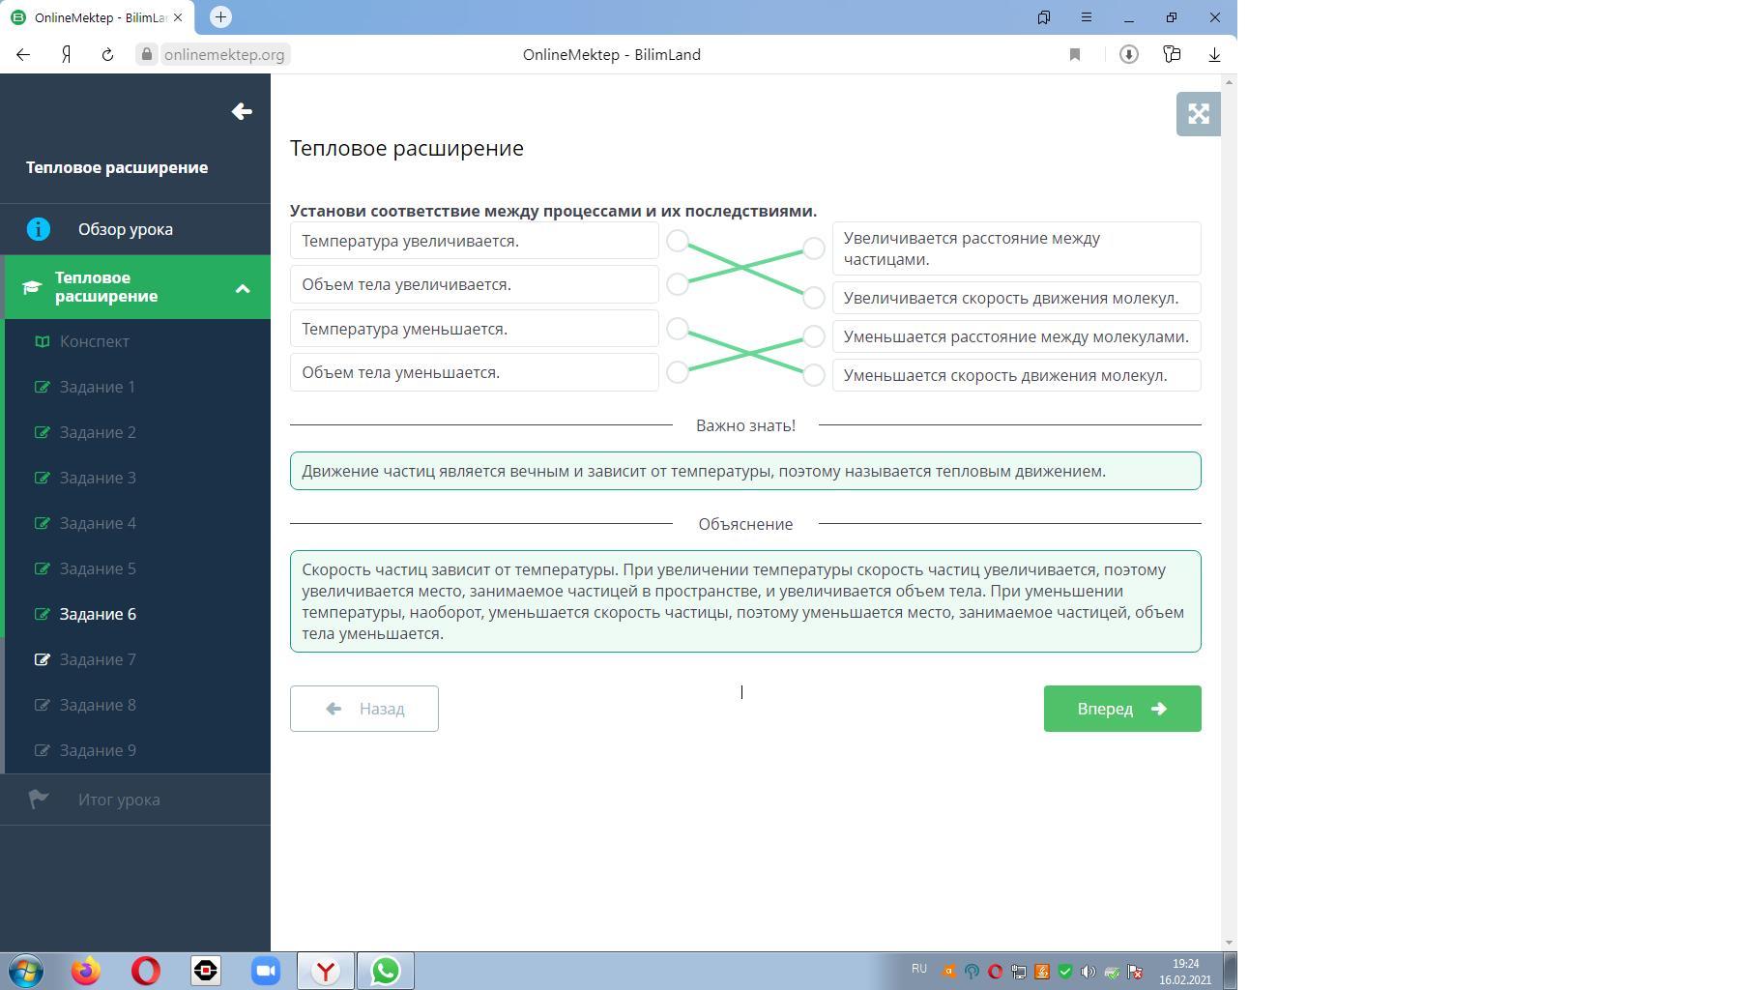The image size is (1742, 990).
Task: Click the Температура увеличивается box
Action: click(x=474, y=241)
